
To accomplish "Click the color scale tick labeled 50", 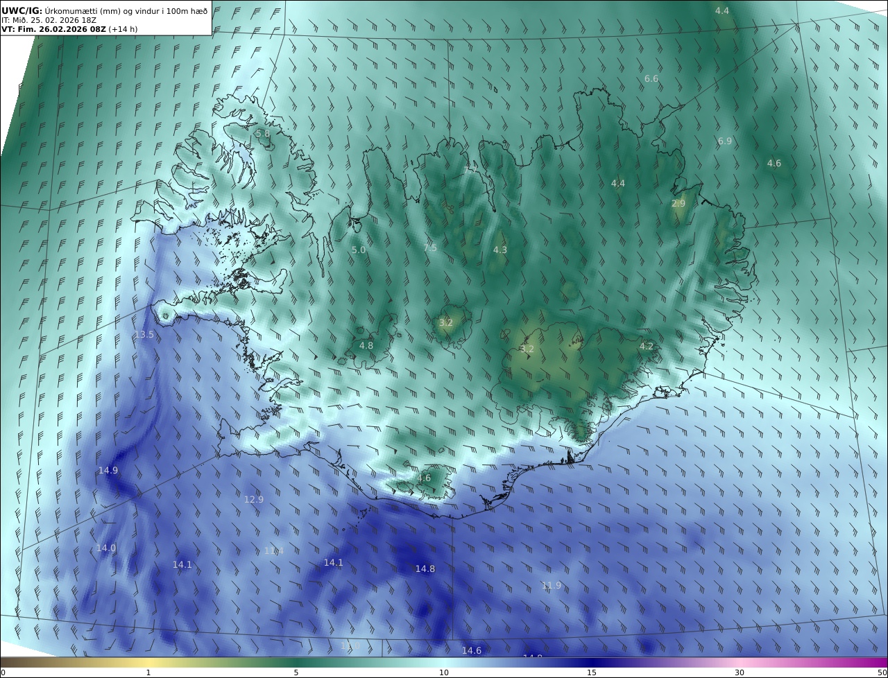I will coord(882,672).
